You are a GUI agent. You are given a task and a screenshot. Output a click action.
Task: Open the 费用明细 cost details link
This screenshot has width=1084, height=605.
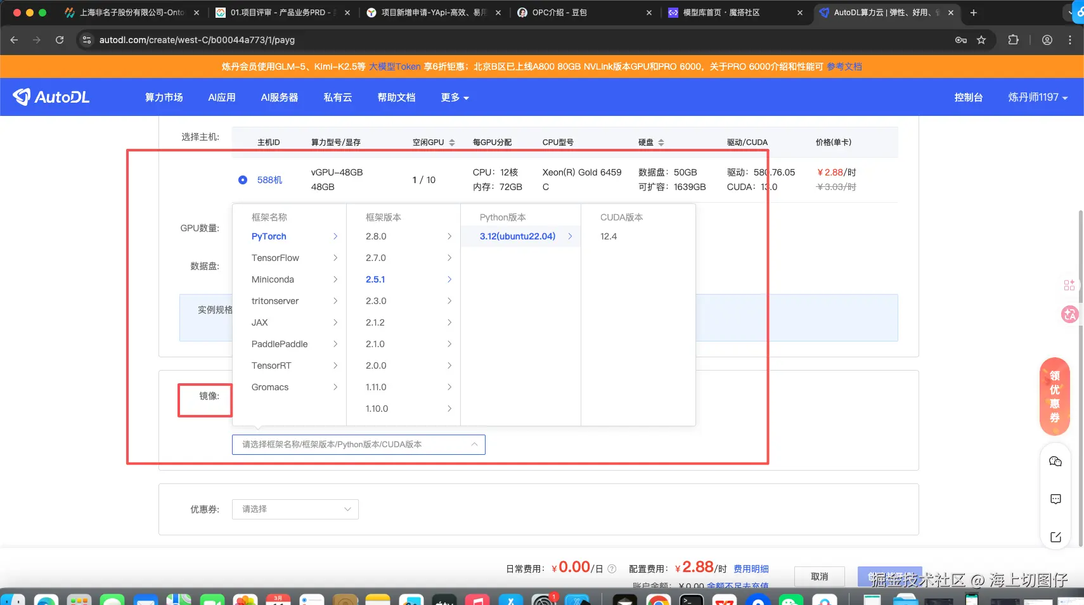pyautogui.click(x=751, y=569)
